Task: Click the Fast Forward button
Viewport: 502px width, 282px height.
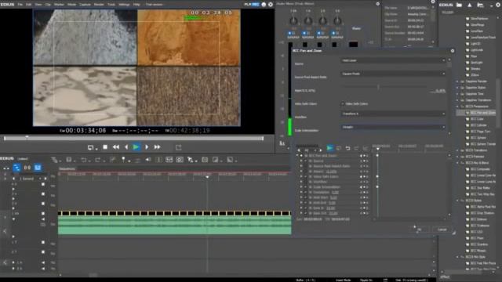Action: pos(157,147)
